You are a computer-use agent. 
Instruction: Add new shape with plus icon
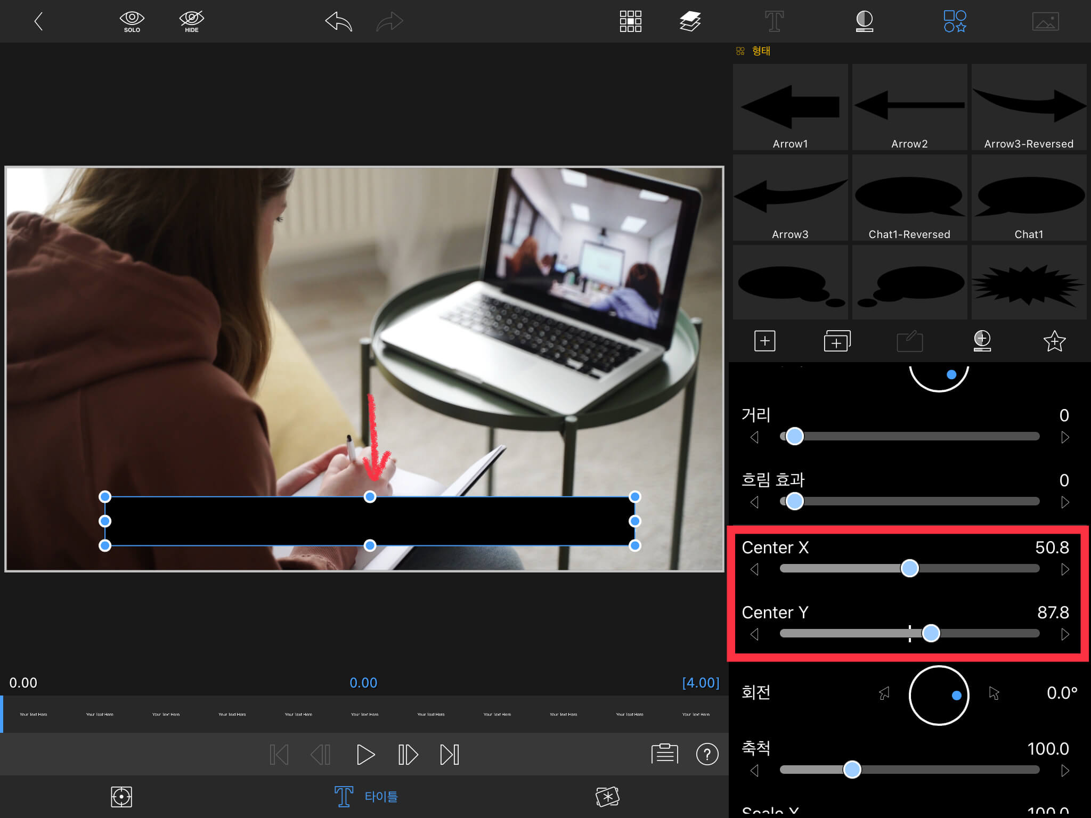click(x=764, y=341)
